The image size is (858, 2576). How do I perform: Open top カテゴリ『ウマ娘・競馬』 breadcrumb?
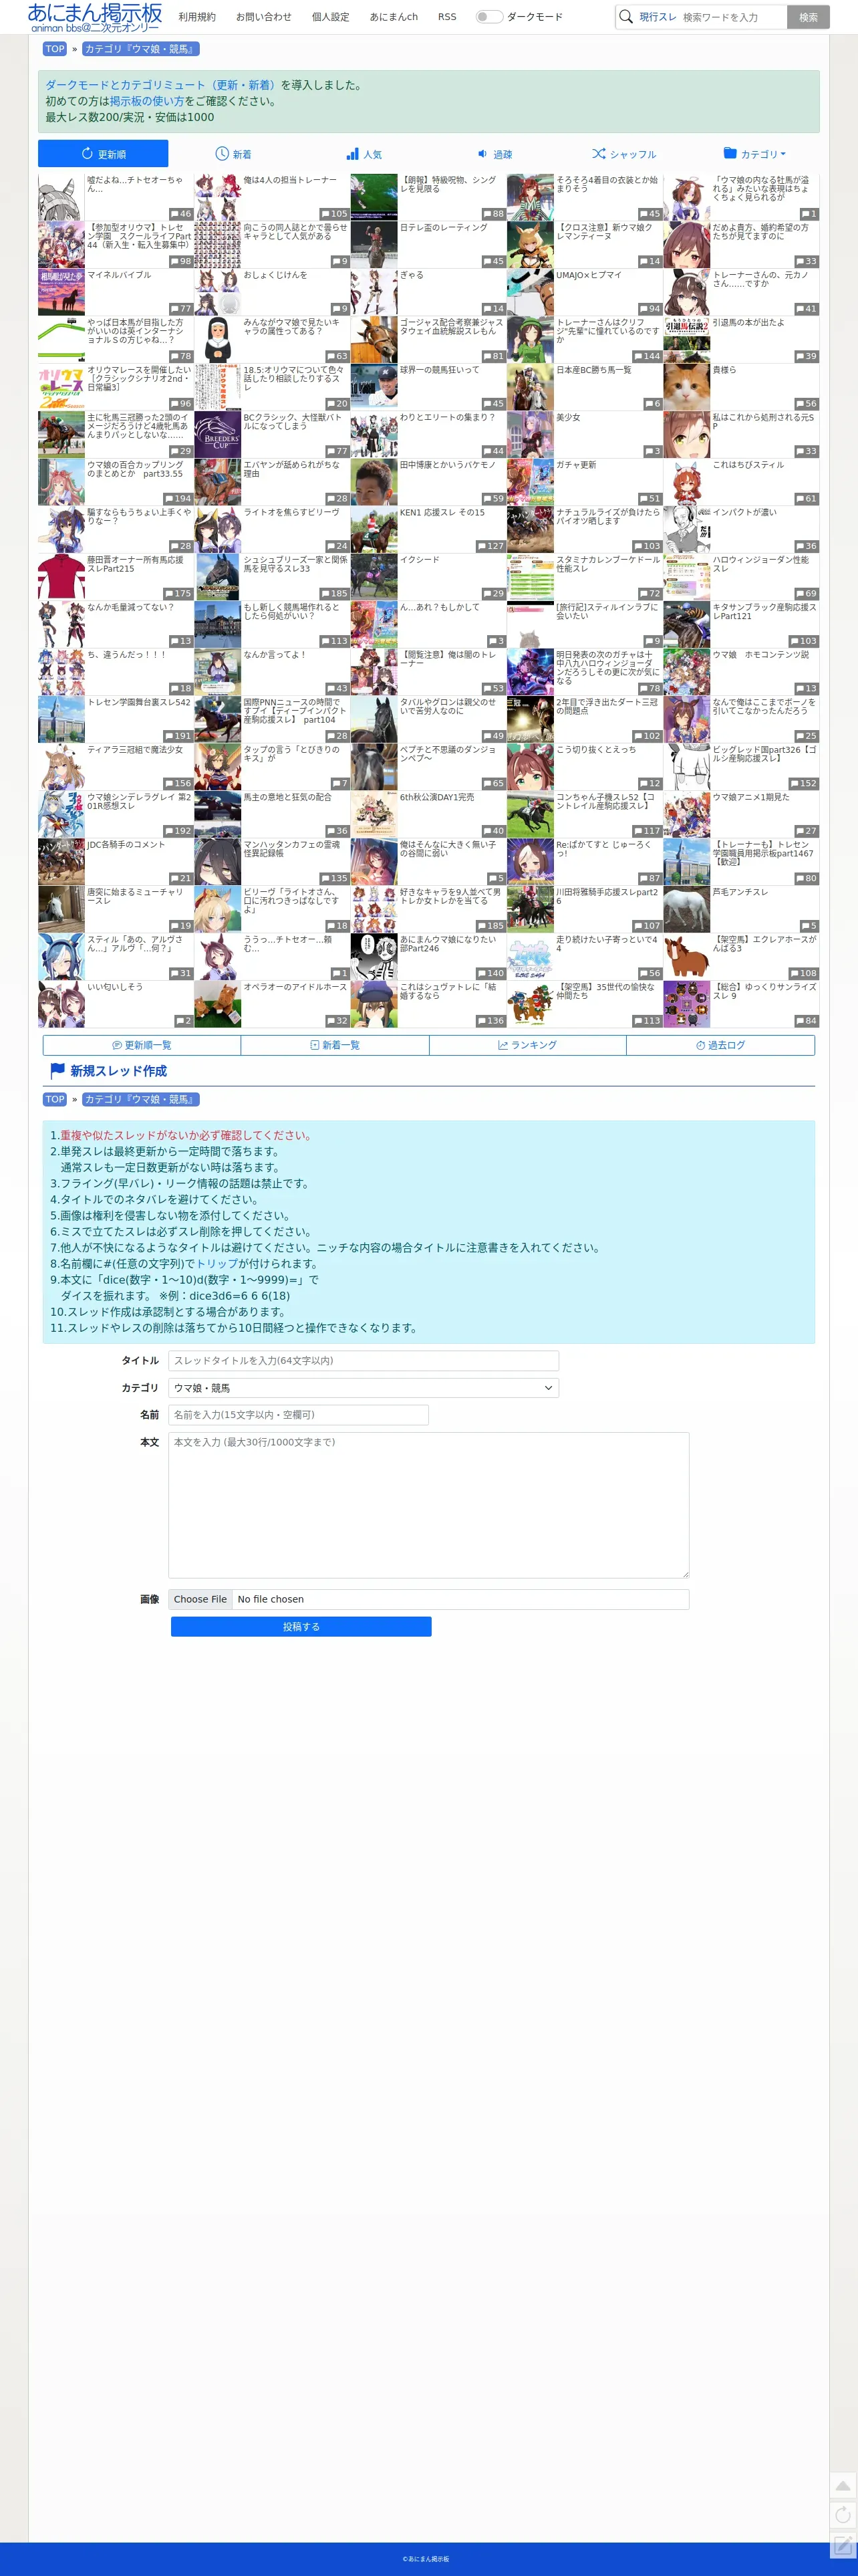[140, 49]
